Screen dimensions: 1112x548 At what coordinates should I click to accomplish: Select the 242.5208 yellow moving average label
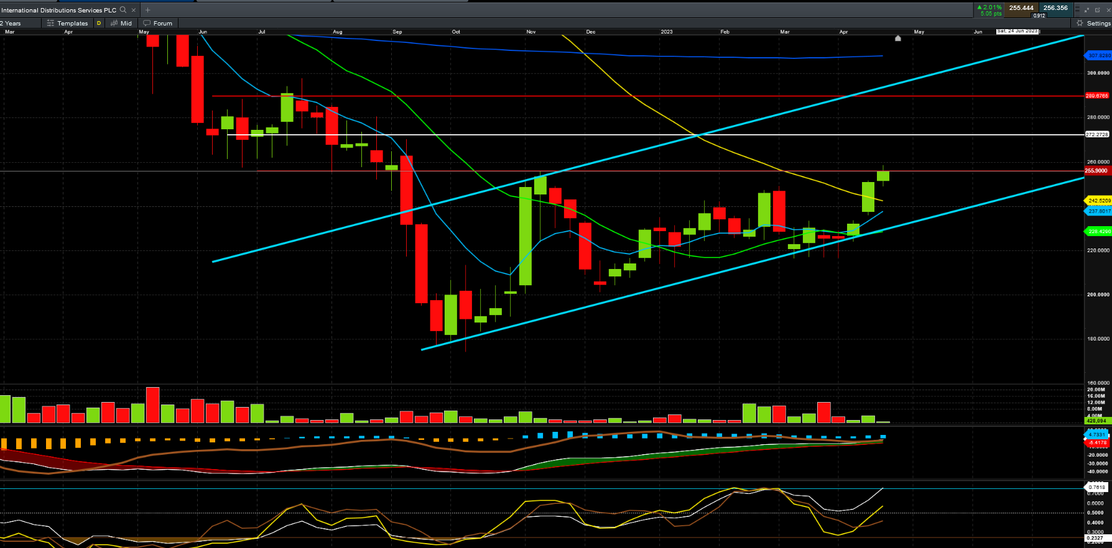[1098, 201]
